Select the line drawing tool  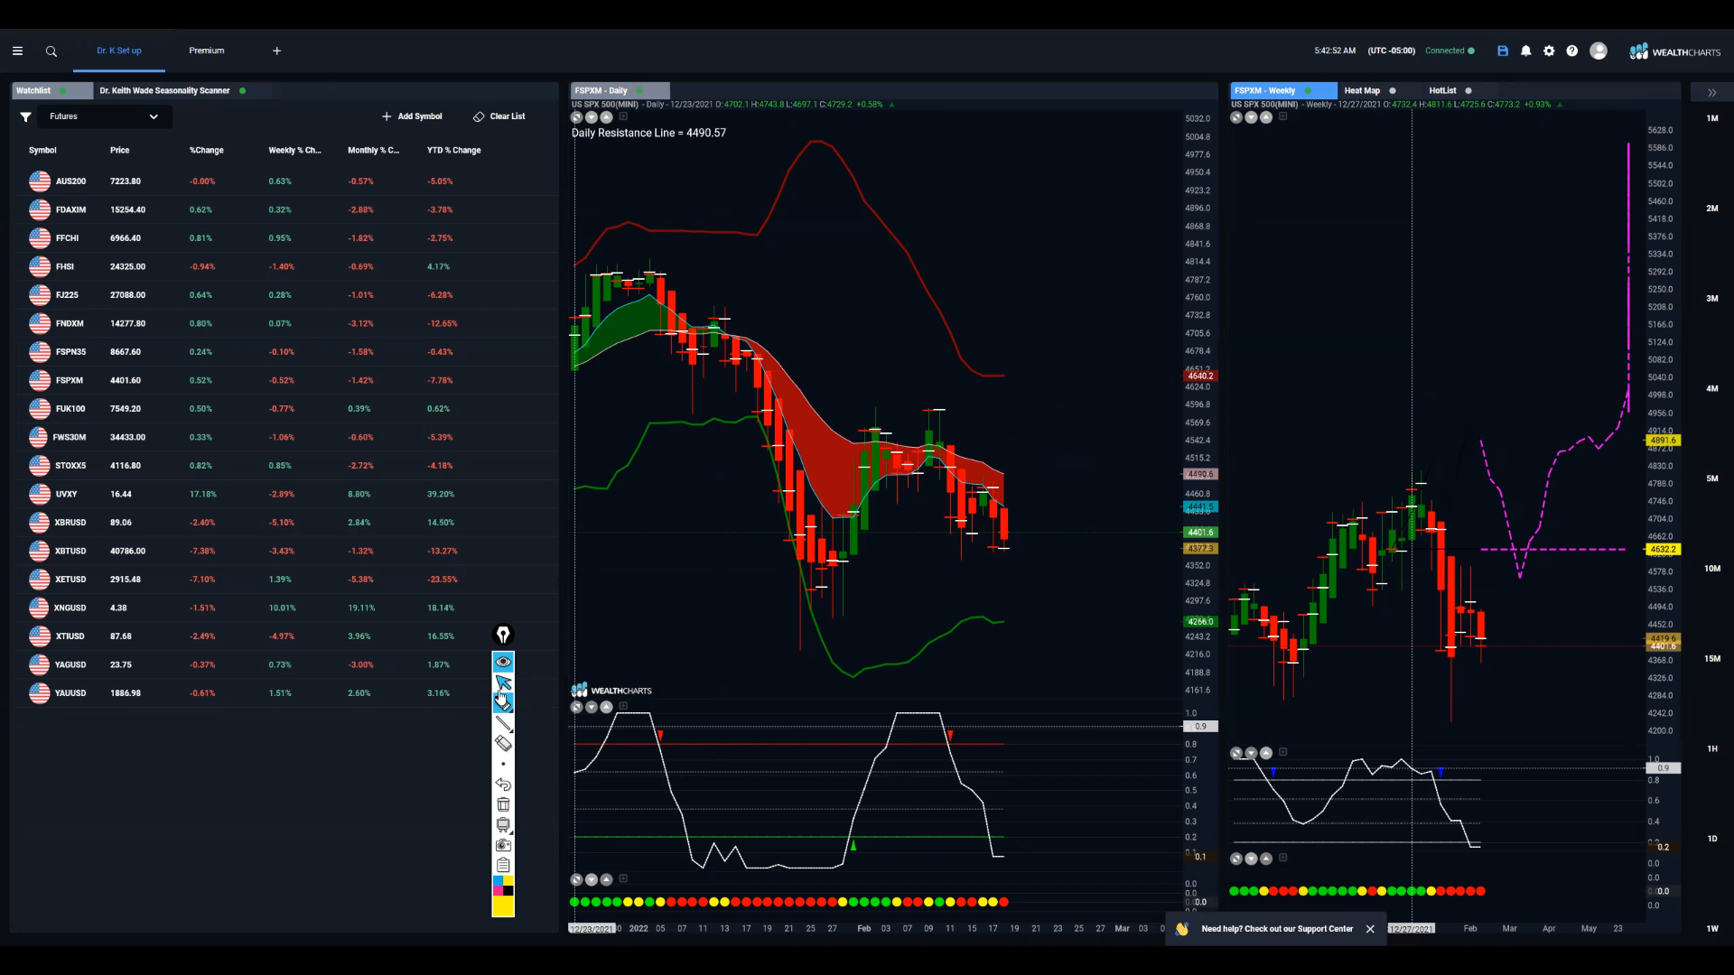(x=503, y=723)
